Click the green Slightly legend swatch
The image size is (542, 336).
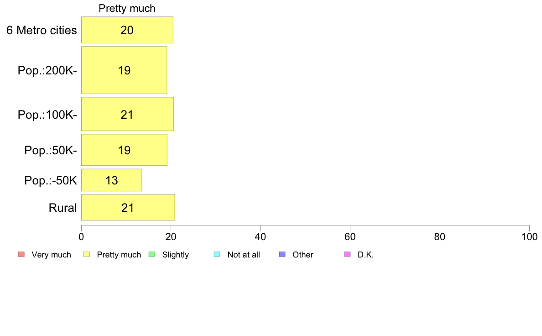(x=152, y=254)
